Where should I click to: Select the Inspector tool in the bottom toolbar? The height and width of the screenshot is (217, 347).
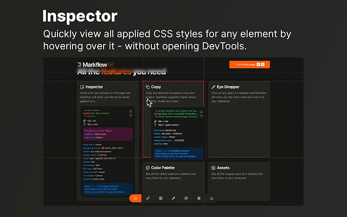[135, 198]
